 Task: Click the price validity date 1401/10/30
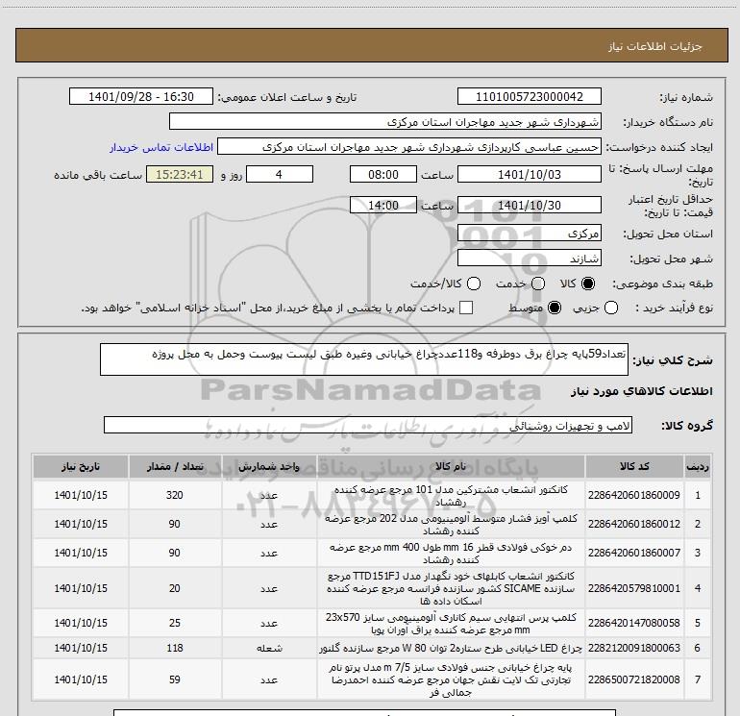click(x=529, y=206)
